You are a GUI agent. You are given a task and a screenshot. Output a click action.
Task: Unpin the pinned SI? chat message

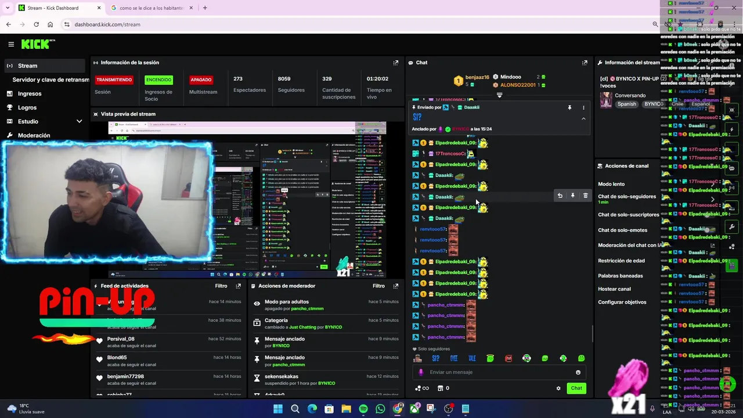tap(569, 107)
